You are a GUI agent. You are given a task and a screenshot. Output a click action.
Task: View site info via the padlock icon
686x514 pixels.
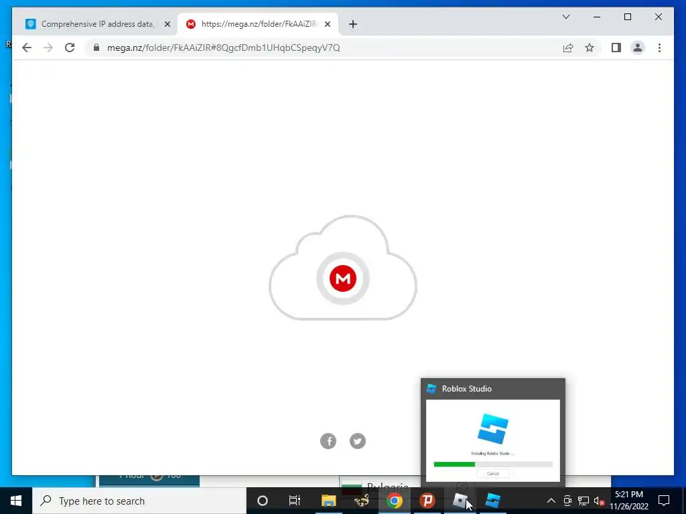point(96,48)
